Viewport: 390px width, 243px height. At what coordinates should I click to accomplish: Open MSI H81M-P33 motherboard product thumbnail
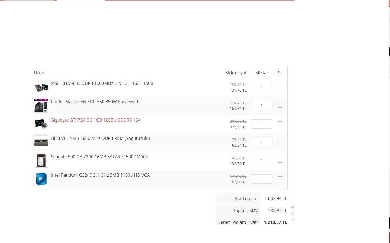(41, 87)
